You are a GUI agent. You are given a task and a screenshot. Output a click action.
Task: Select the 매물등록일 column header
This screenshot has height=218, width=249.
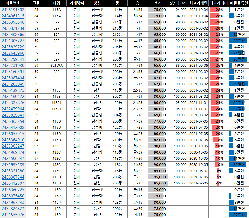pyautogui.click(x=239, y=3)
